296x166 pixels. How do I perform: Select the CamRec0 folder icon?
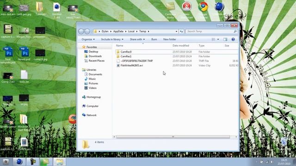pos(118,52)
